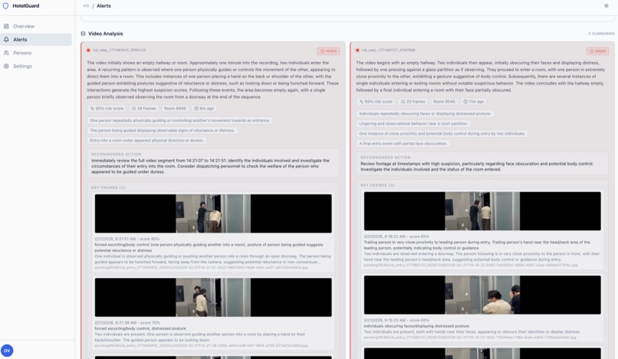The image size is (618, 359).
Task: Click the Persons people icon in sidebar
Action: click(6, 53)
